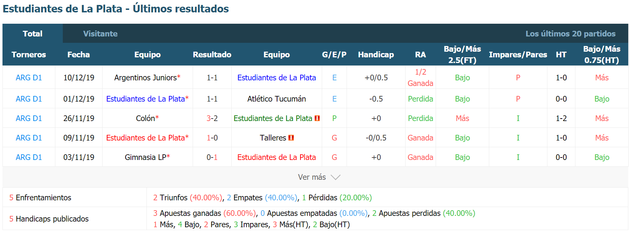This screenshot has height=235, width=629.
Task: Click the Impares/Pares column header
Action: tap(518, 55)
